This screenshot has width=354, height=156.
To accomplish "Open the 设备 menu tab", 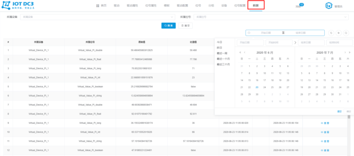I will (x=224, y=6).
